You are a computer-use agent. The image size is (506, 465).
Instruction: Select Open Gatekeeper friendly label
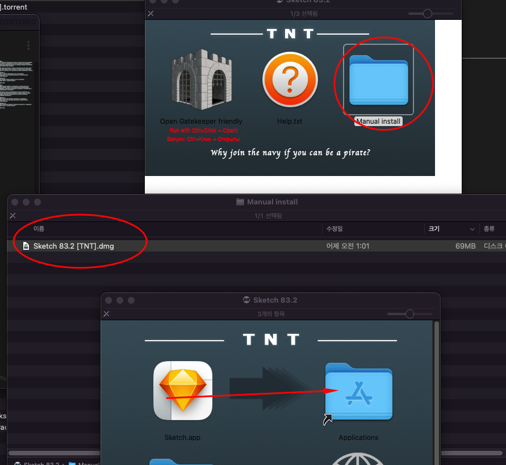201,122
